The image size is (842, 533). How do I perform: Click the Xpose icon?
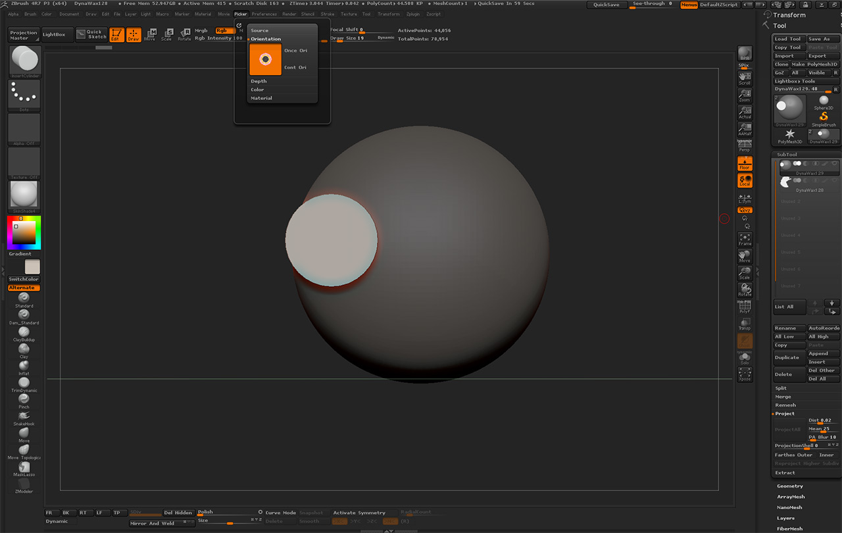click(x=745, y=374)
